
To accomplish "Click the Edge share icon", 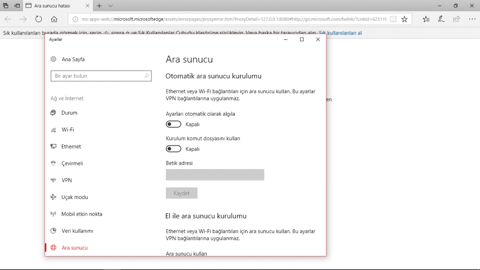I will (x=457, y=19).
